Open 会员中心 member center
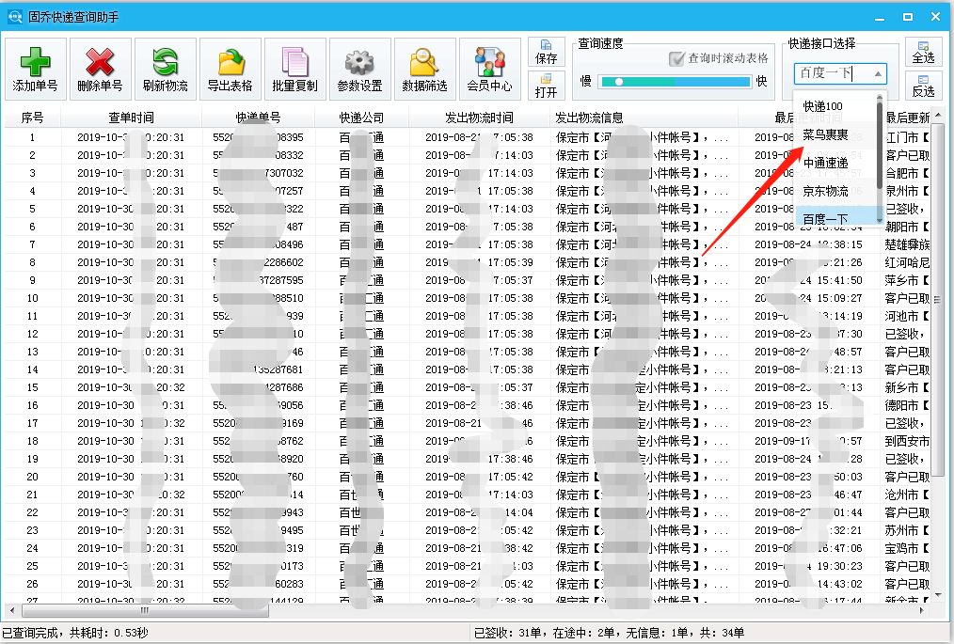This screenshot has height=644, width=954. (490, 69)
